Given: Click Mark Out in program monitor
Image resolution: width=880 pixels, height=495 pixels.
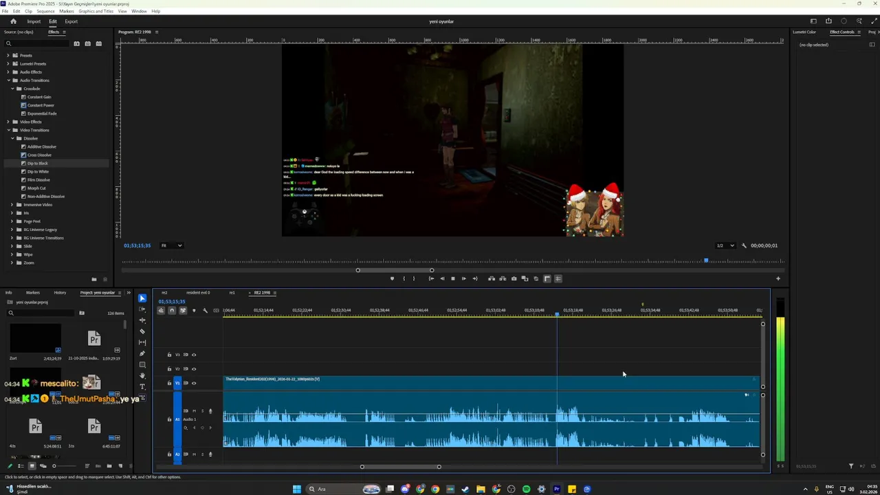Looking at the screenshot, I should click(414, 278).
